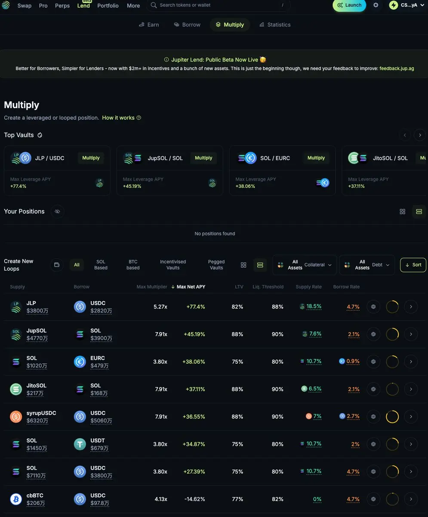Click Multiply on SOL / EURC card
This screenshot has height=517, width=428.
[x=316, y=158]
